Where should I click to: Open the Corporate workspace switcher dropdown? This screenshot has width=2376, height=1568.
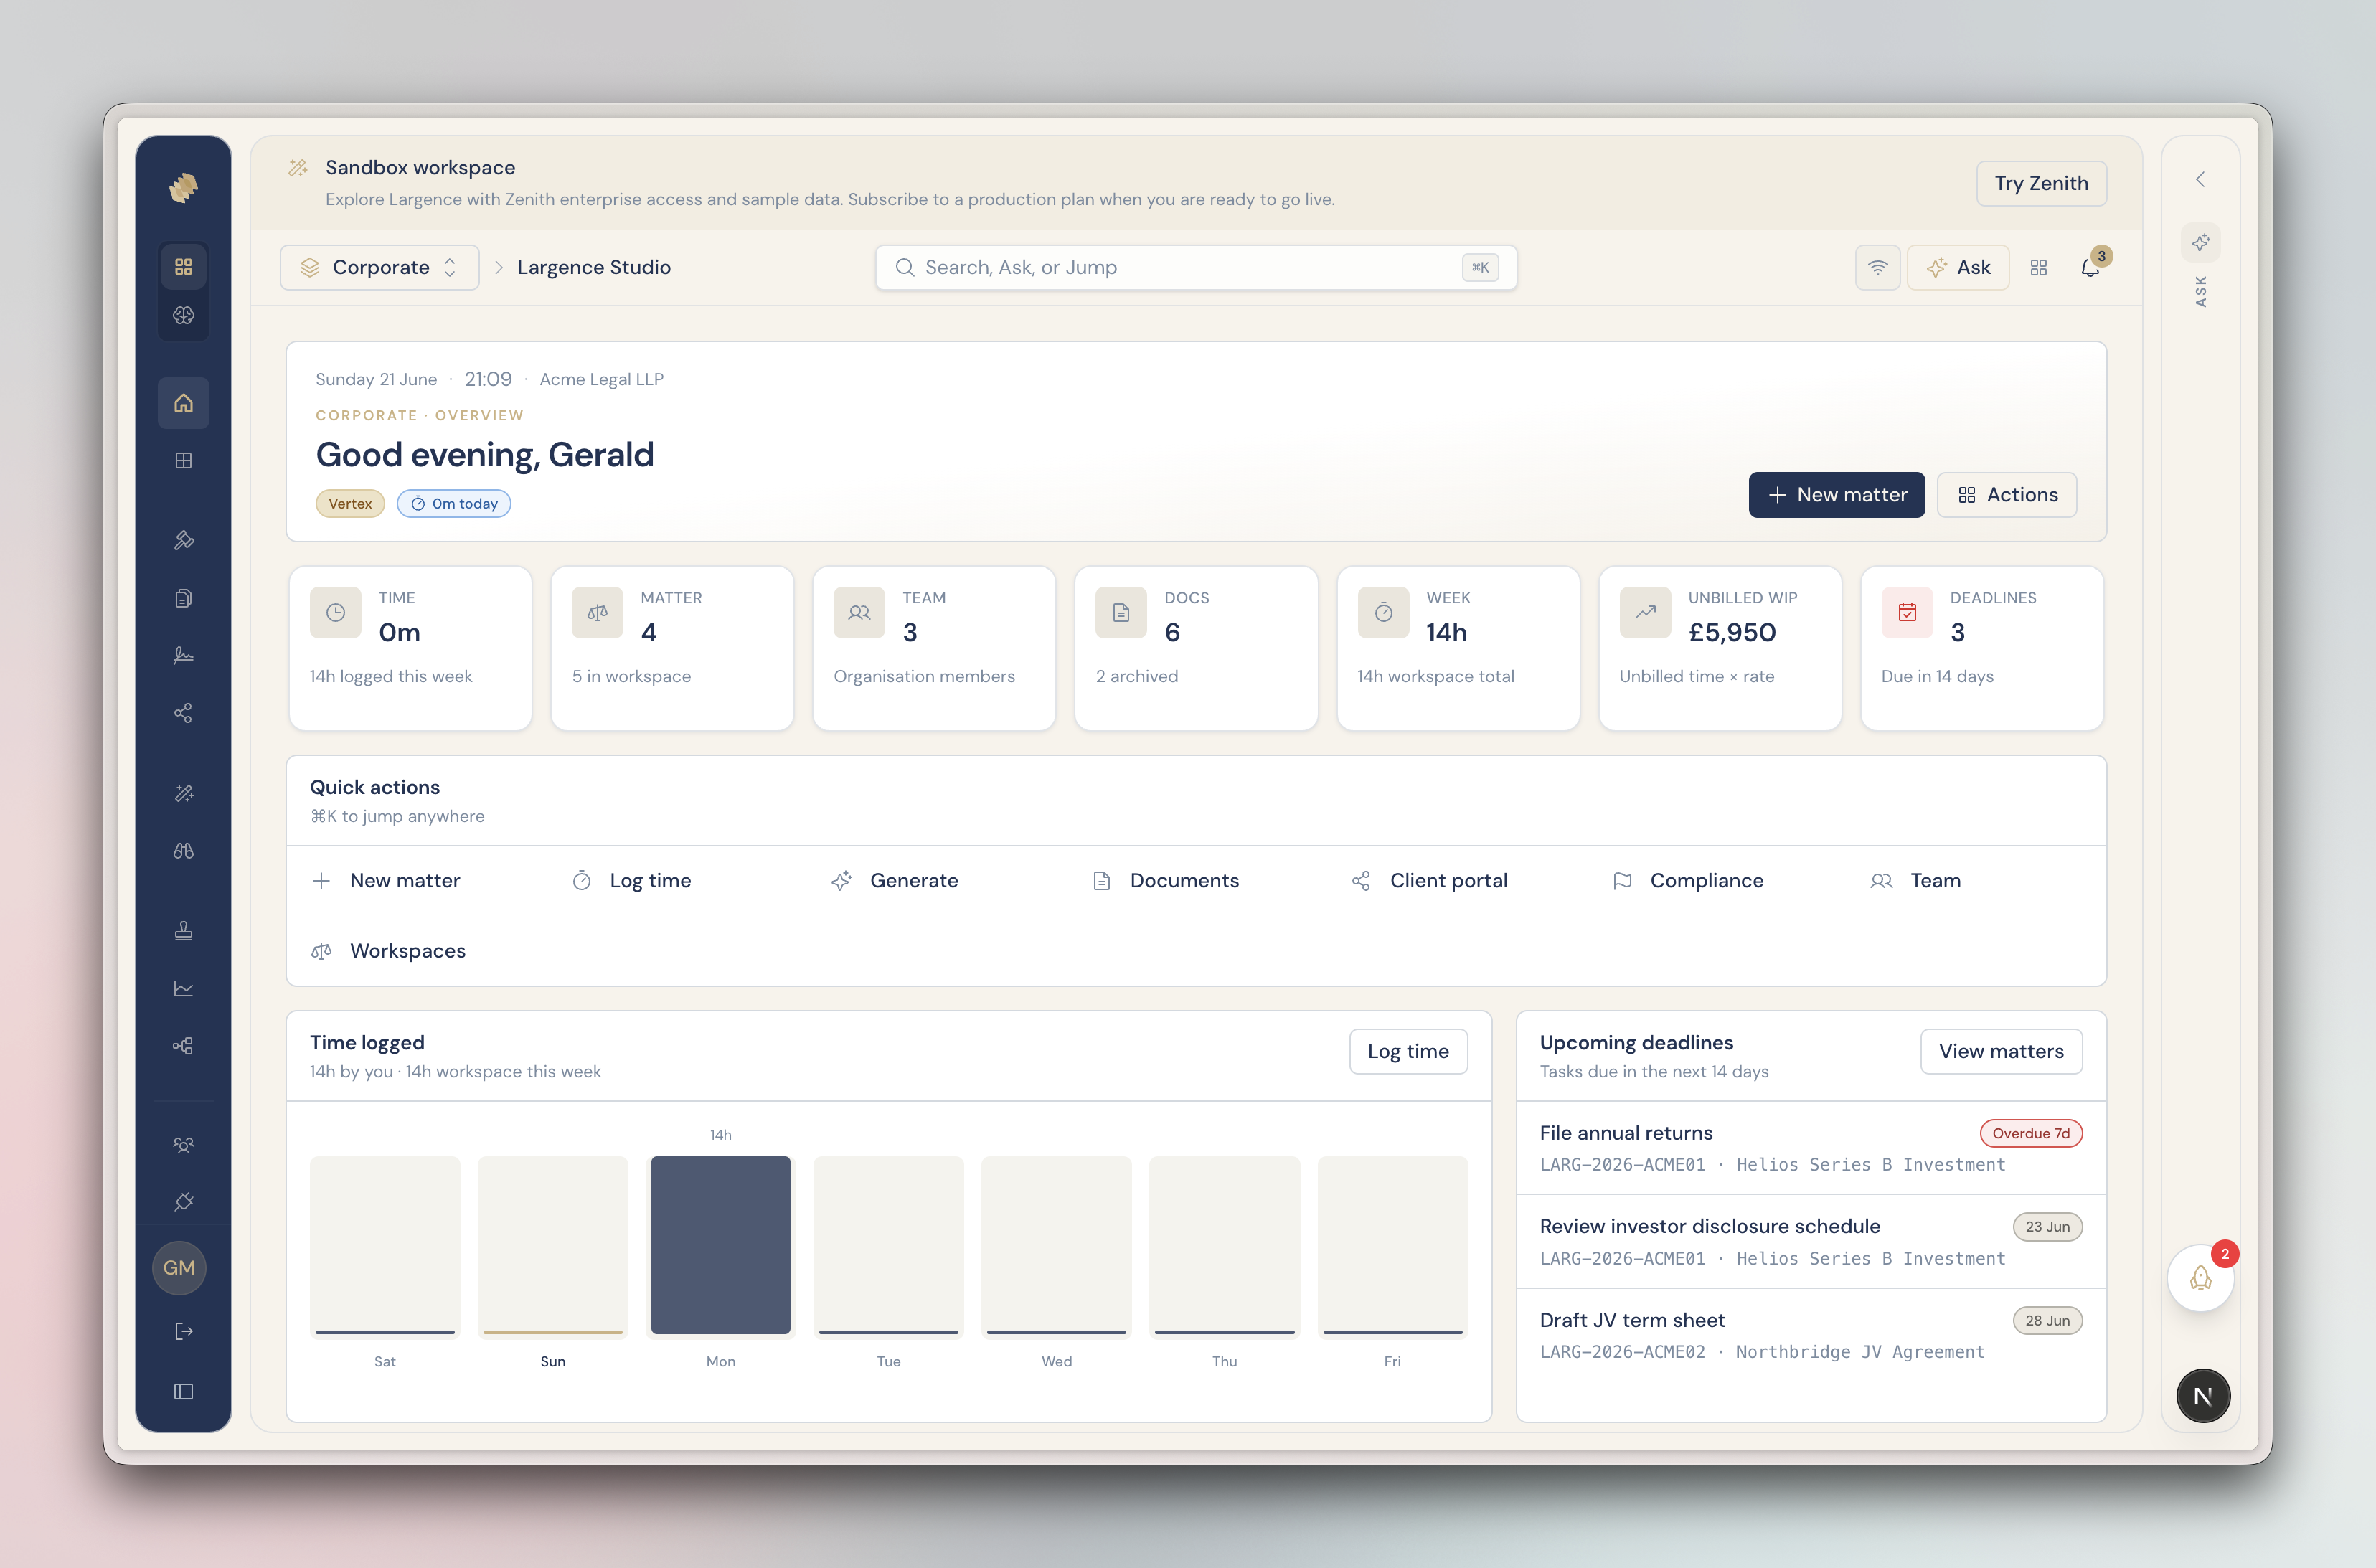pyautogui.click(x=380, y=268)
